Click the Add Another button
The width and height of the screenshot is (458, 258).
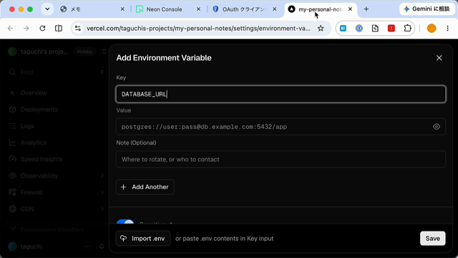(x=145, y=187)
